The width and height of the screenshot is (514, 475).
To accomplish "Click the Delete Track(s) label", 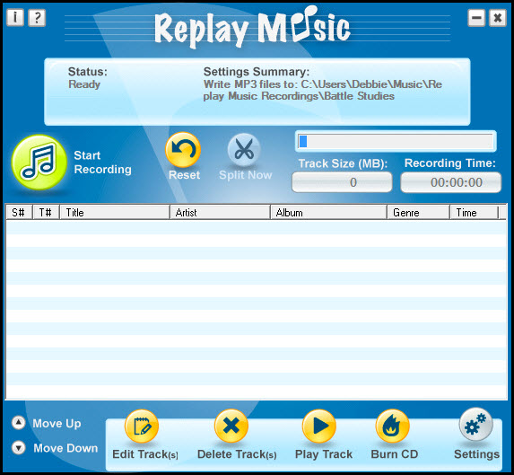I will pos(237,454).
